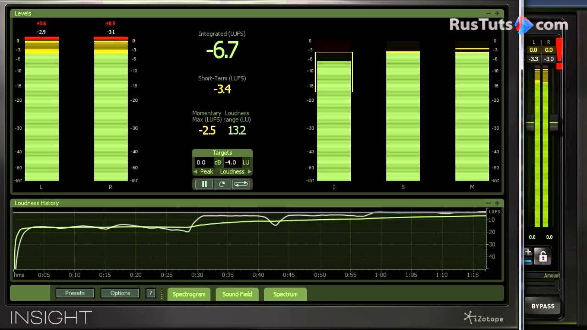Viewport: 587px width, 330px height.
Task: Collapse Loudness History panel with minus
Action: tap(488, 203)
